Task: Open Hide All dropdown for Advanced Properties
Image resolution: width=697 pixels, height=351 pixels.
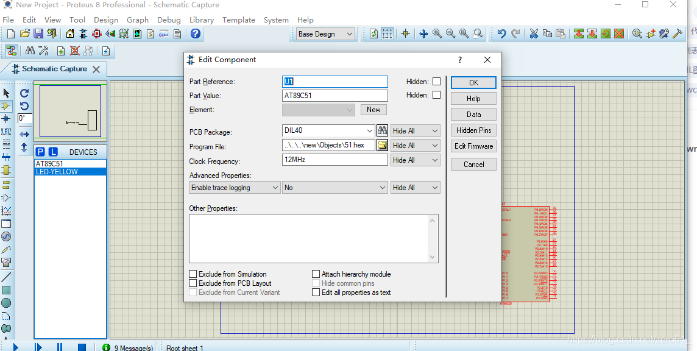Action: coord(415,188)
